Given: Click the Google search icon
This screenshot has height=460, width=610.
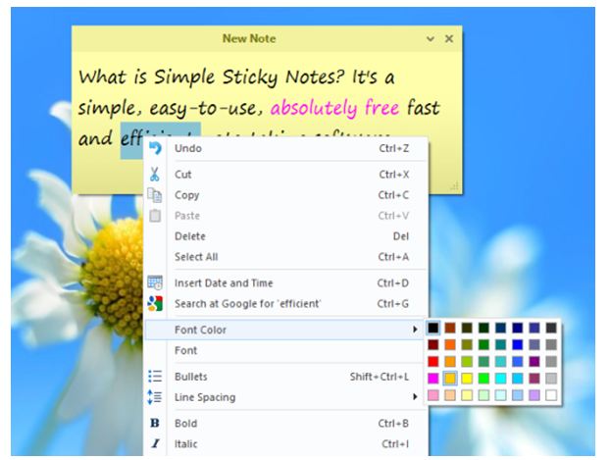Looking at the screenshot, I should [x=155, y=303].
